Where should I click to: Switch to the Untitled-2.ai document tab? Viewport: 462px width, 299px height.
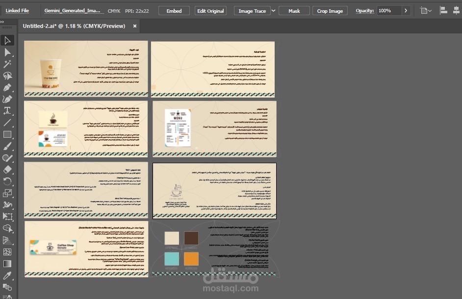74,26
